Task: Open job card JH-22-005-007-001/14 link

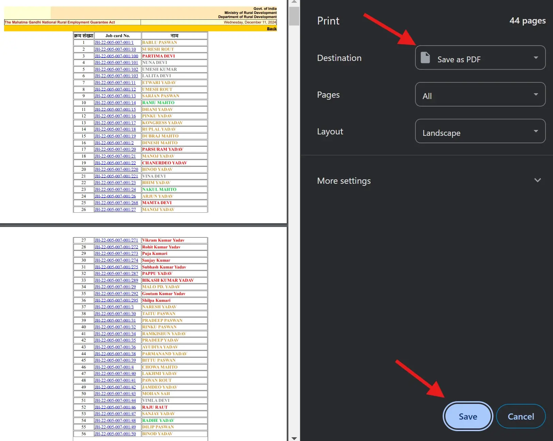Action: click(x=115, y=103)
